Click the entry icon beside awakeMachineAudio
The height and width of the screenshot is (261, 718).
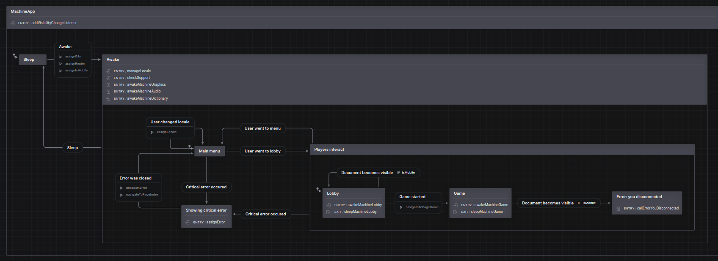coord(108,91)
